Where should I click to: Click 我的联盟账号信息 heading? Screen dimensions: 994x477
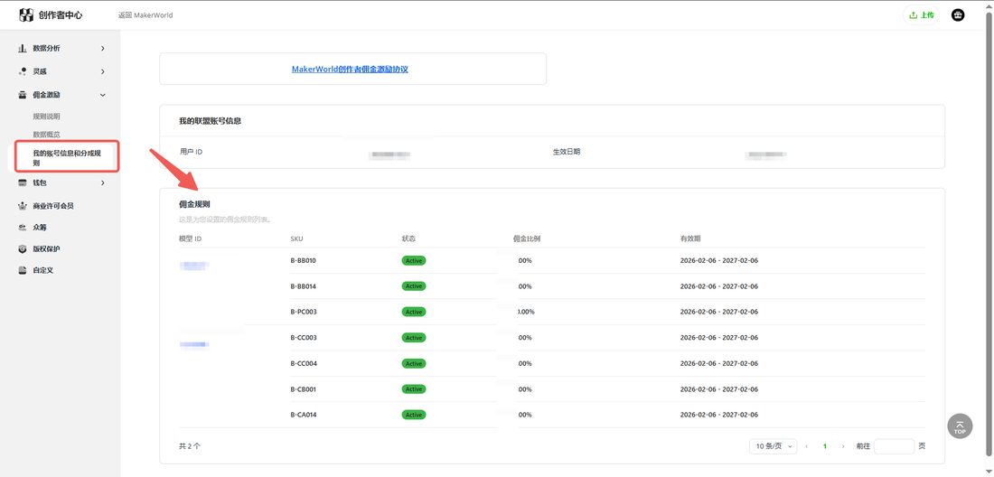point(211,120)
